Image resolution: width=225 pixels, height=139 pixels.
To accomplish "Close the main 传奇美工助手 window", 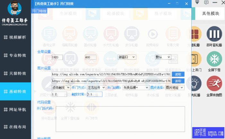I will point(223,3).
